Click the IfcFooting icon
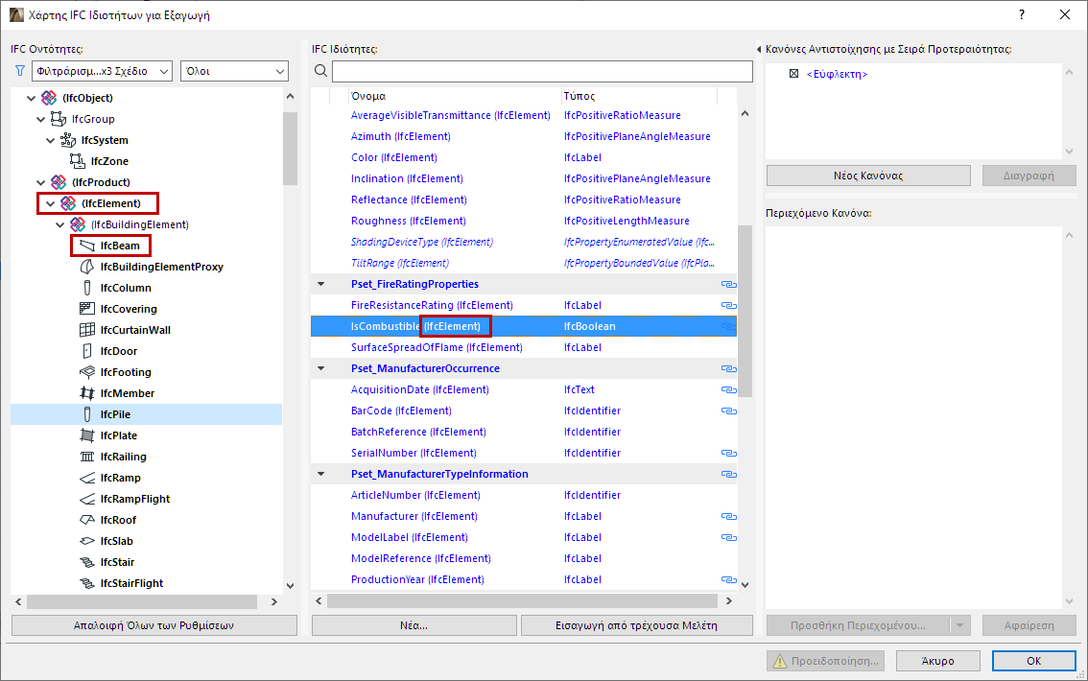The image size is (1088, 681). point(87,372)
